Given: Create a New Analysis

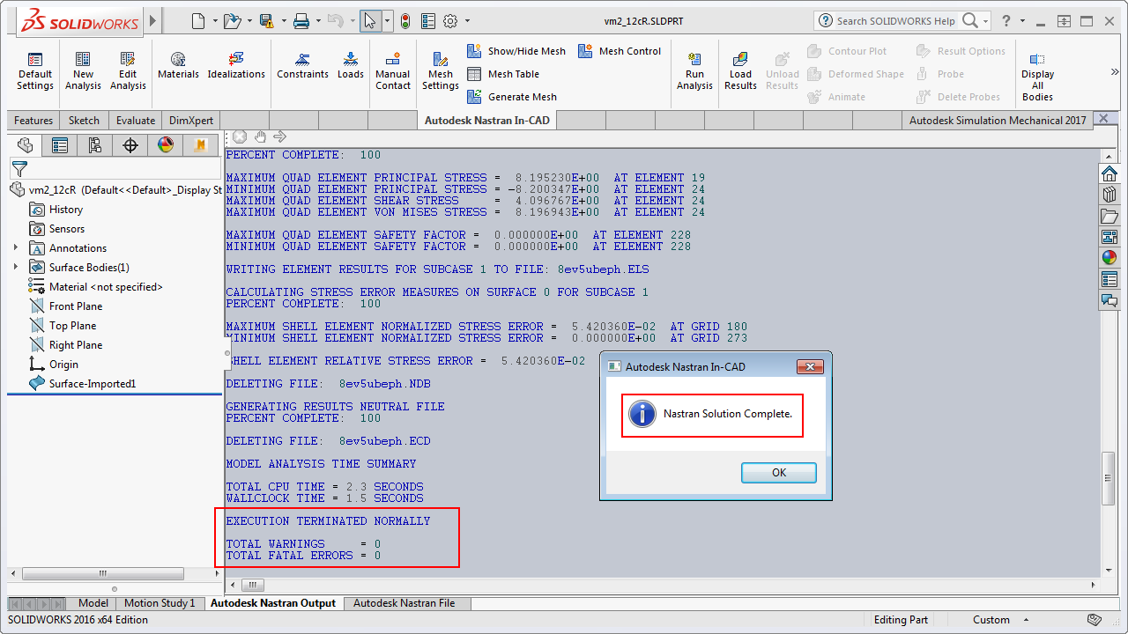Looking at the screenshot, I should (x=83, y=70).
